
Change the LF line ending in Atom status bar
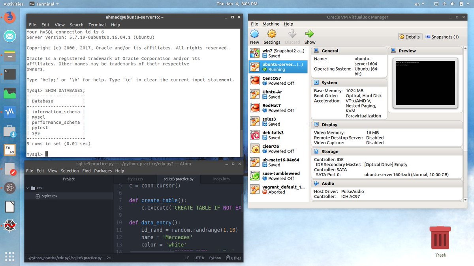point(187,258)
